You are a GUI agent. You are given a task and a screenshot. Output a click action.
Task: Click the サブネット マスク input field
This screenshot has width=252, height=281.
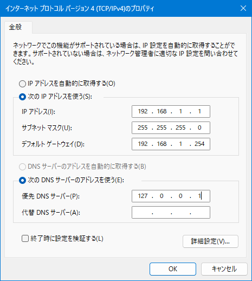tap(171, 127)
